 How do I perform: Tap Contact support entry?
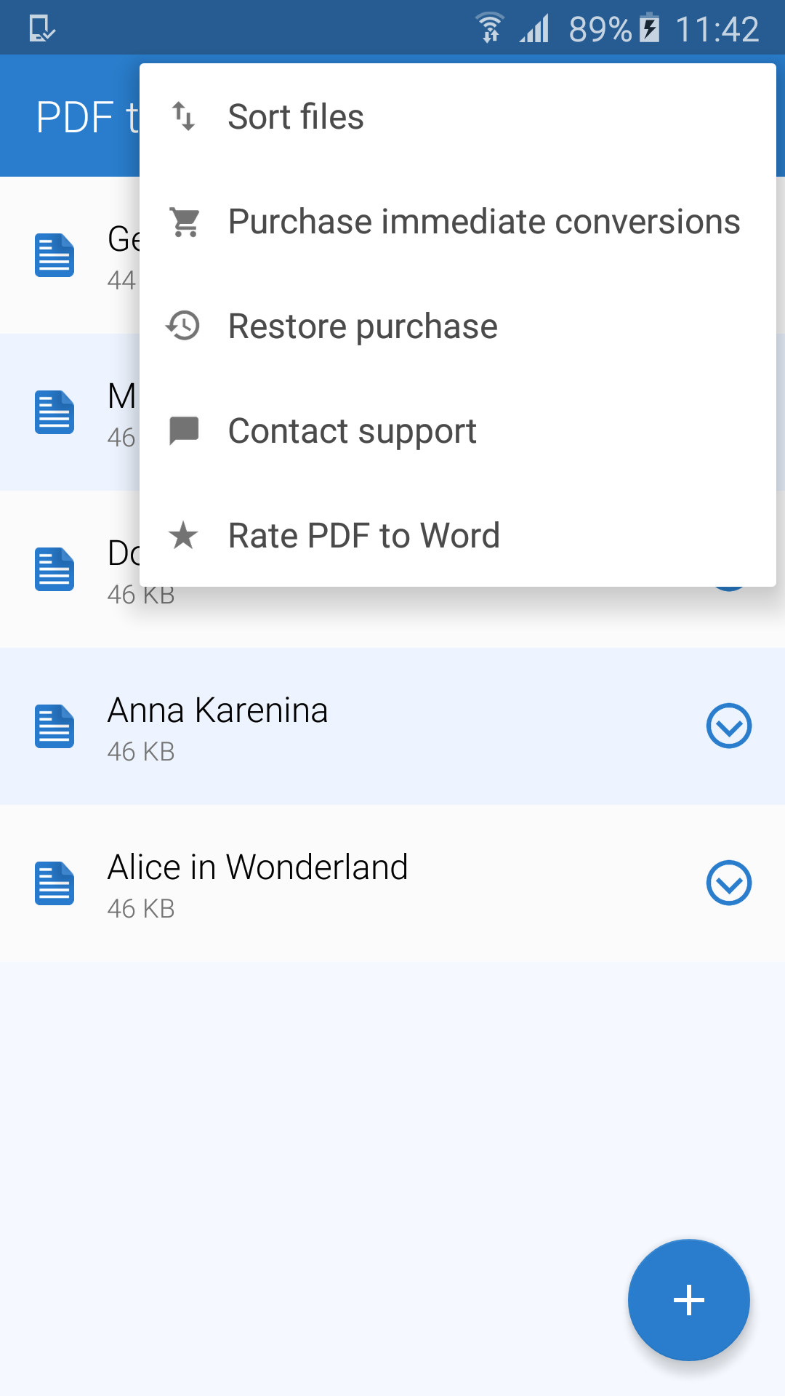458,430
